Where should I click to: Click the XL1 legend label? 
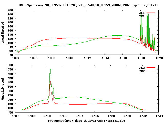tap(142, 13)
